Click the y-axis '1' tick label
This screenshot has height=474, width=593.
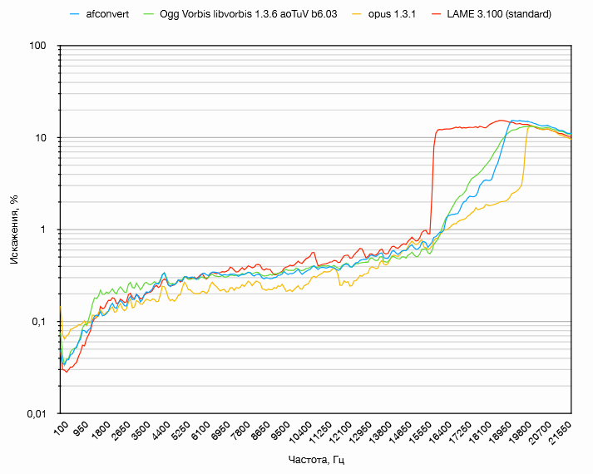click(x=43, y=230)
